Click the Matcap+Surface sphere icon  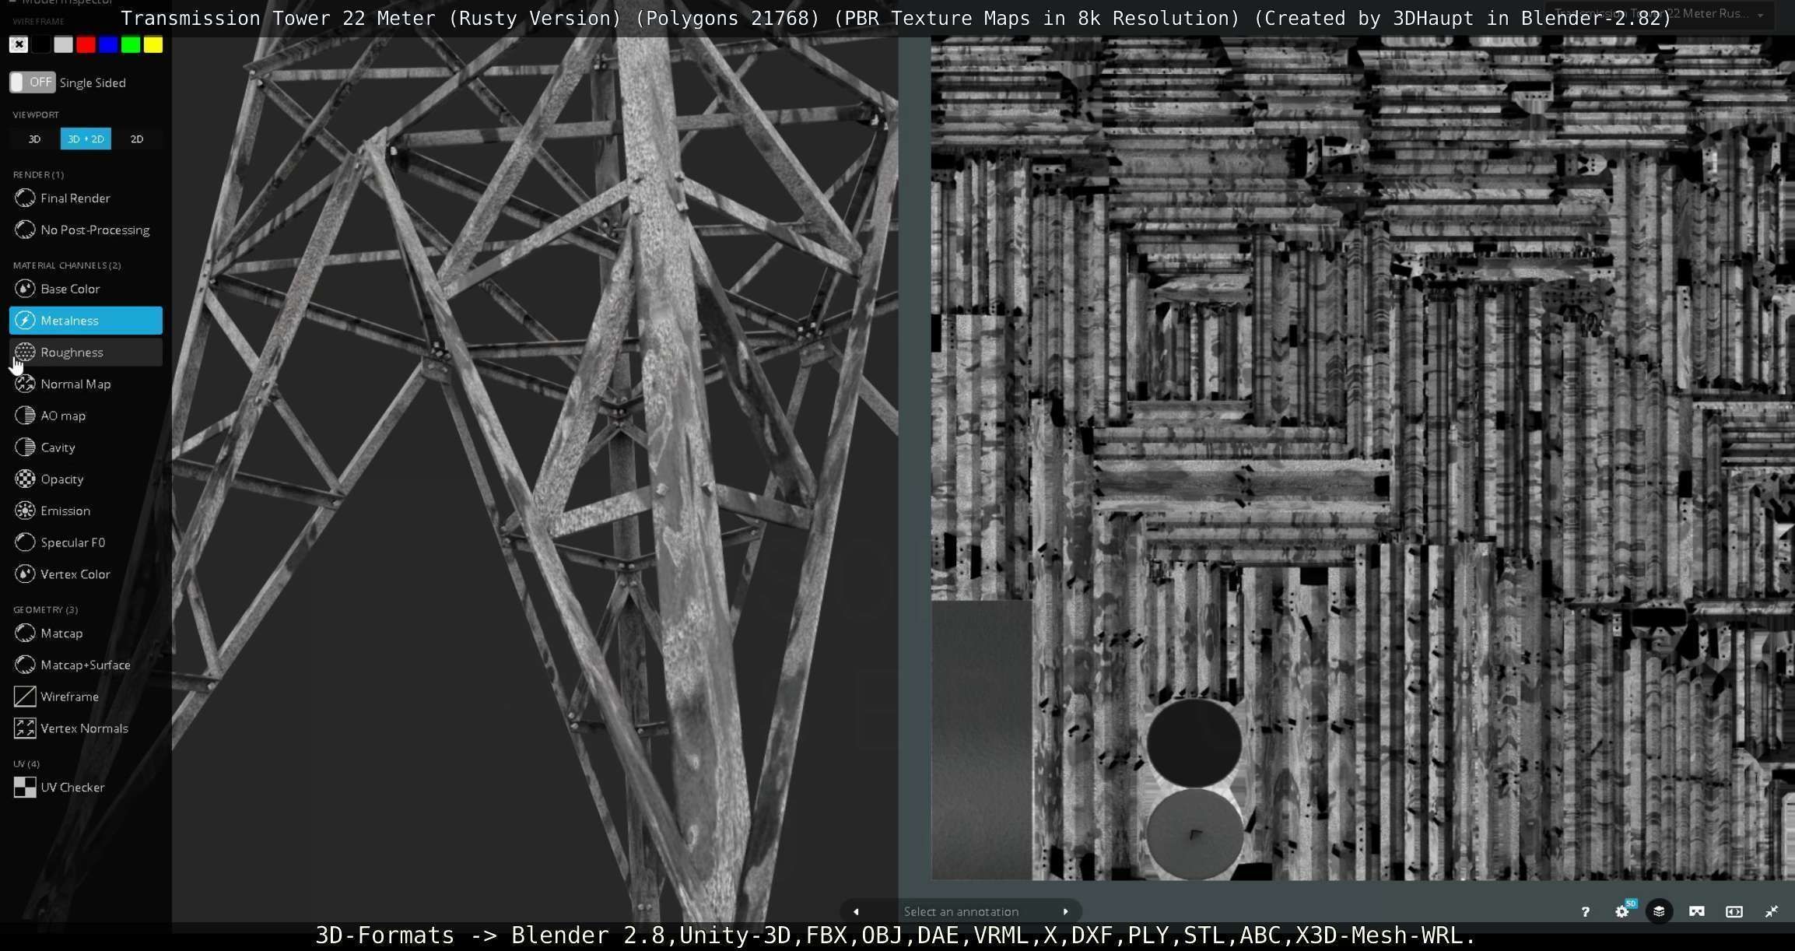click(x=25, y=665)
